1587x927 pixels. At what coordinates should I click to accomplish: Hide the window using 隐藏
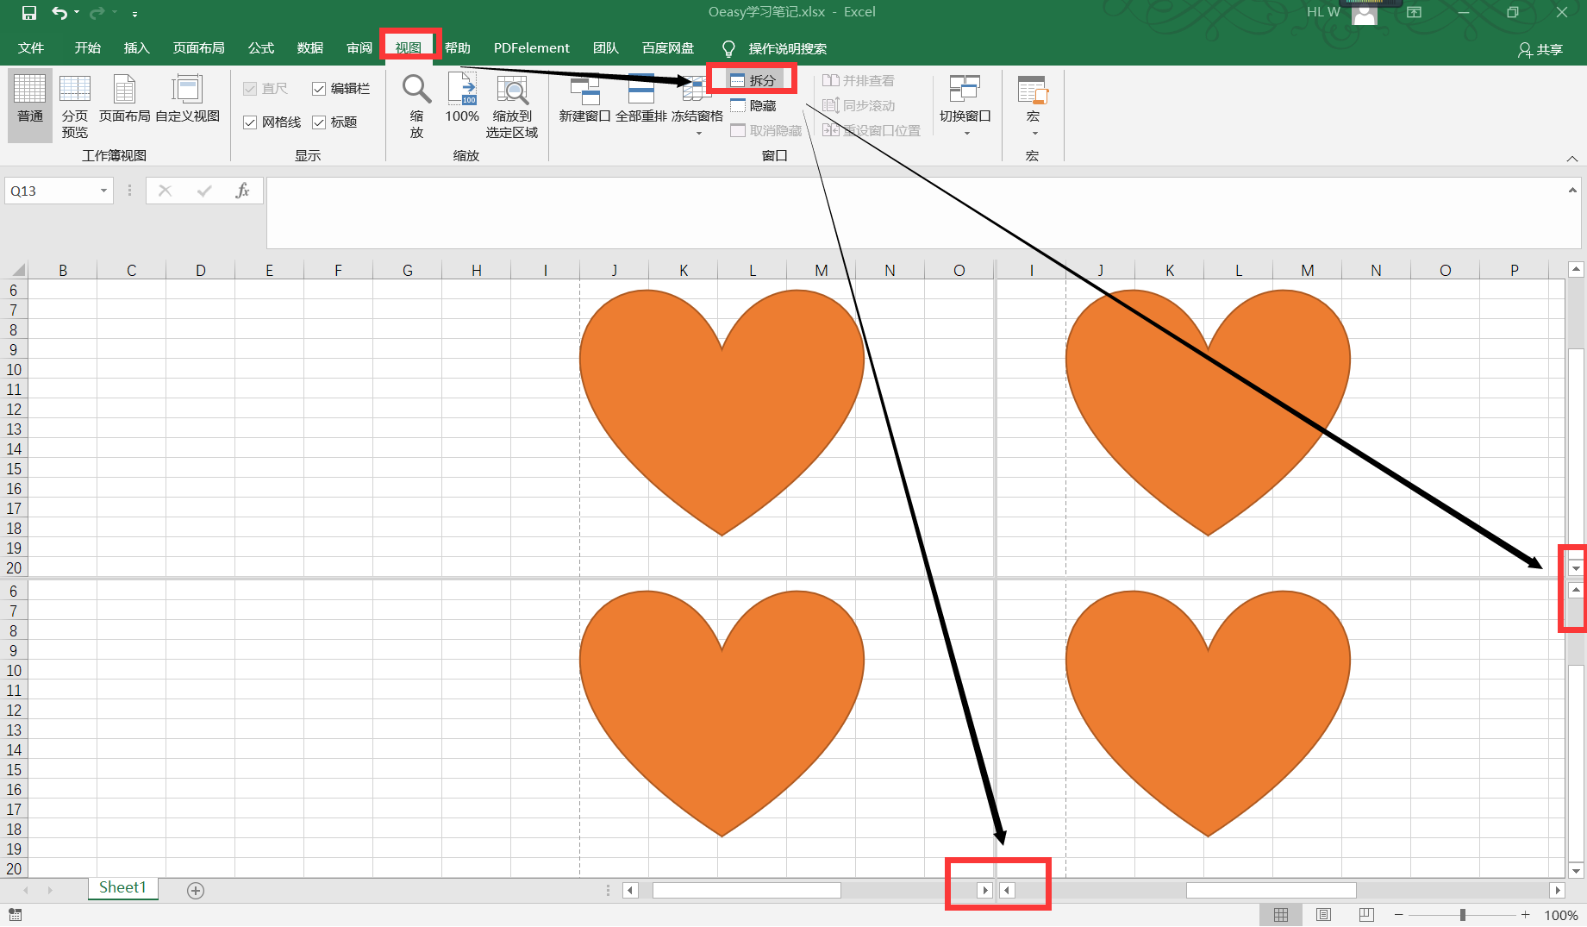[753, 105]
